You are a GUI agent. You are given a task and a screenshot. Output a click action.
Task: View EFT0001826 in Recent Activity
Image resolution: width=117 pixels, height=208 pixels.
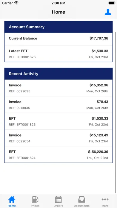coord(59,121)
